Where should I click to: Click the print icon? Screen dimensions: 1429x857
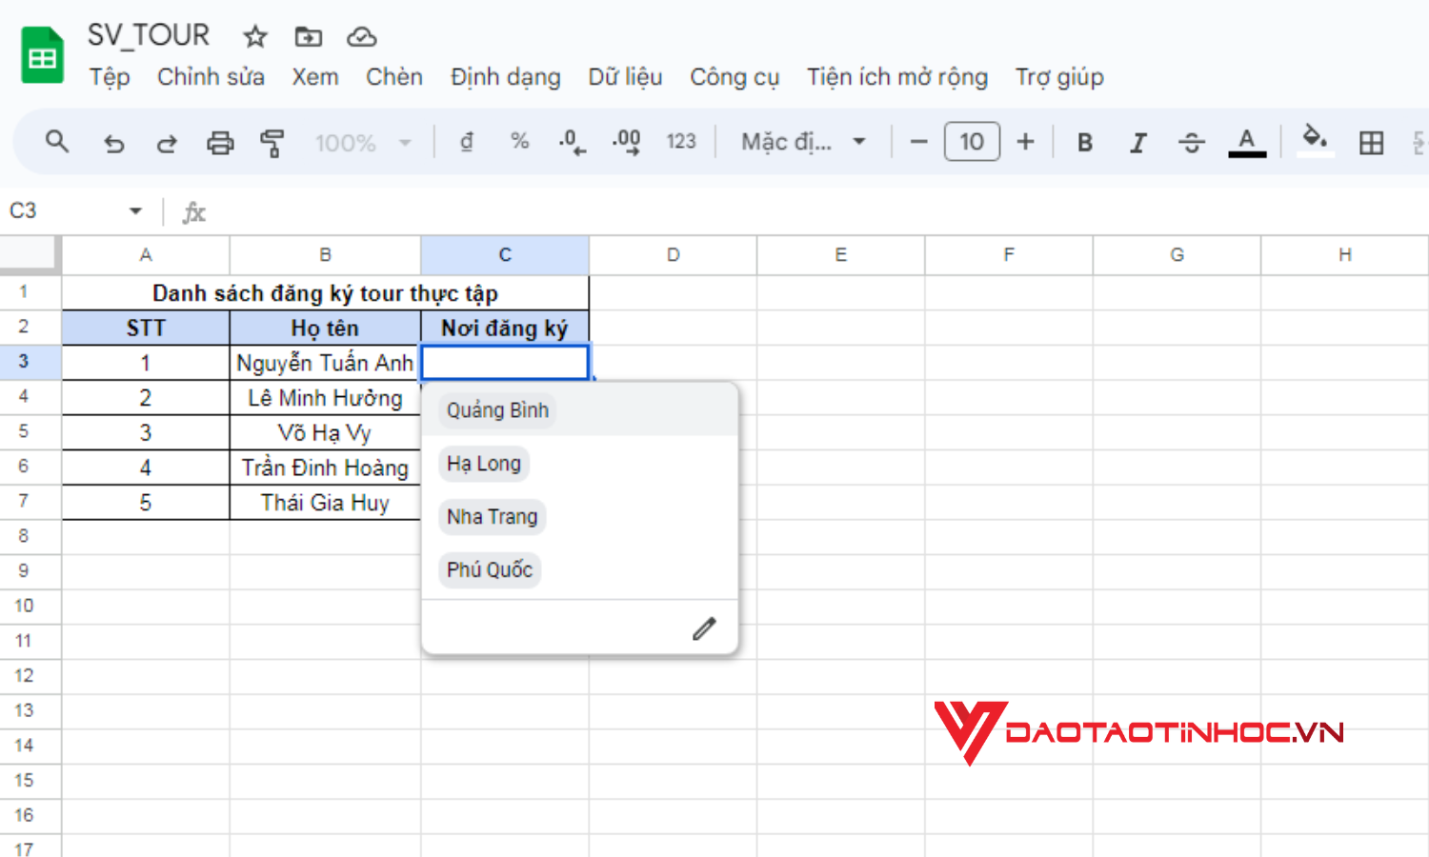(x=220, y=143)
